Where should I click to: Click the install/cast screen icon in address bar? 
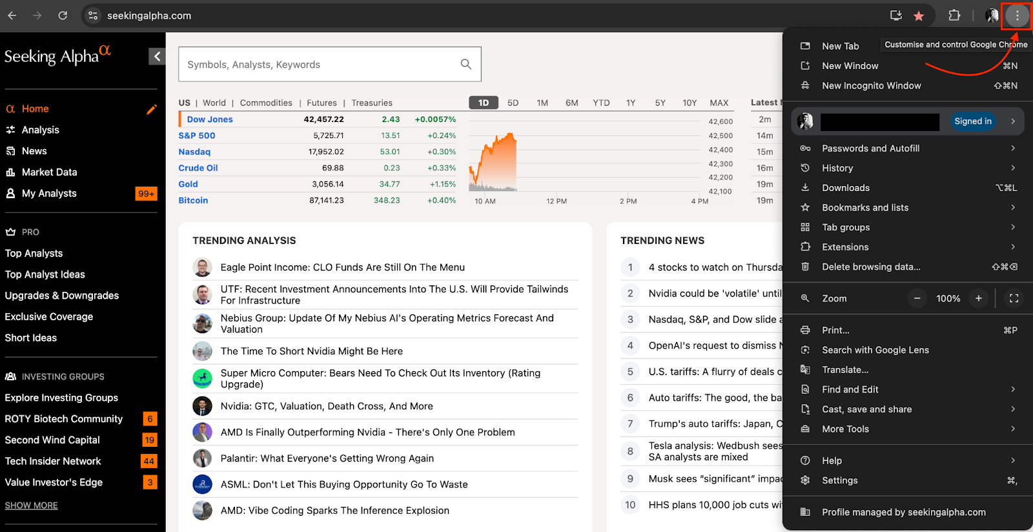(895, 15)
